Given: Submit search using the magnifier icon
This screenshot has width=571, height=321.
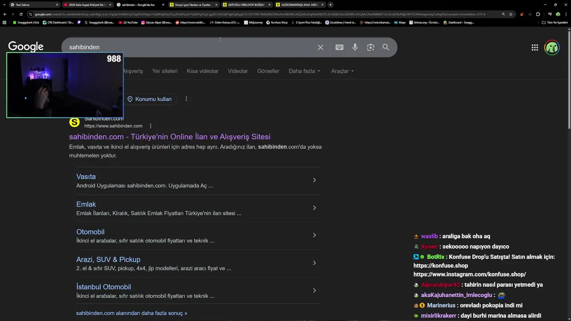Looking at the screenshot, I should point(386,47).
